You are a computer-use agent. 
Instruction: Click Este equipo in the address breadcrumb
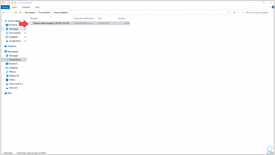click(30, 13)
